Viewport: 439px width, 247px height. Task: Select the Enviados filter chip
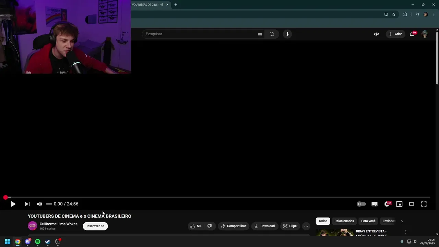[389, 221]
